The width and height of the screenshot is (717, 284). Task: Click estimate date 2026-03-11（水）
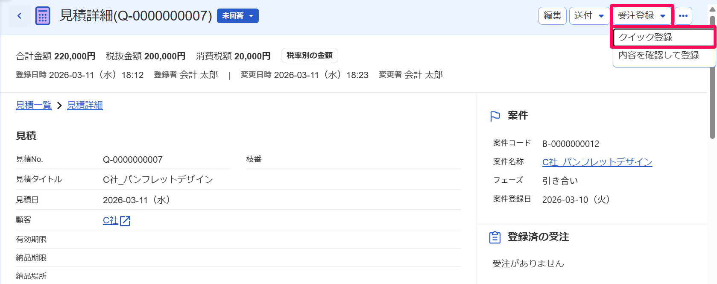click(x=137, y=200)
